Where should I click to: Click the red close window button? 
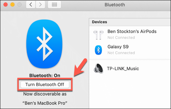pos(6,4)
